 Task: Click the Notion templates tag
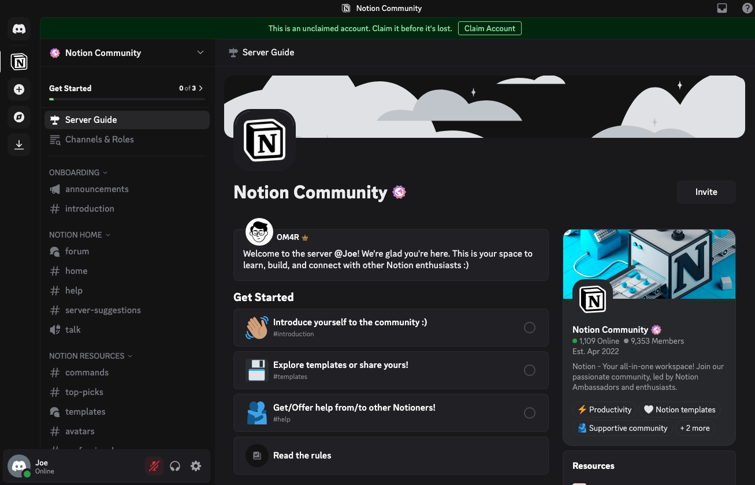[679, 409]
